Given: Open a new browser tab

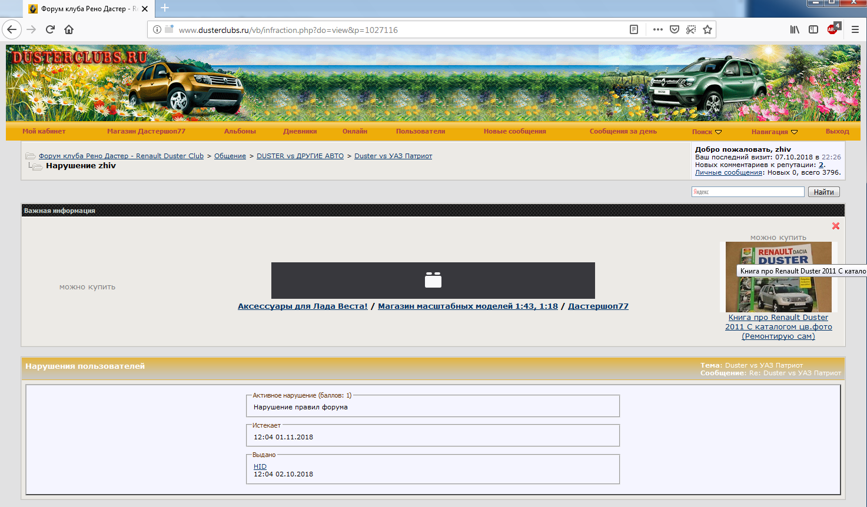Looking at the screenshot, I should tap(165, 8).
